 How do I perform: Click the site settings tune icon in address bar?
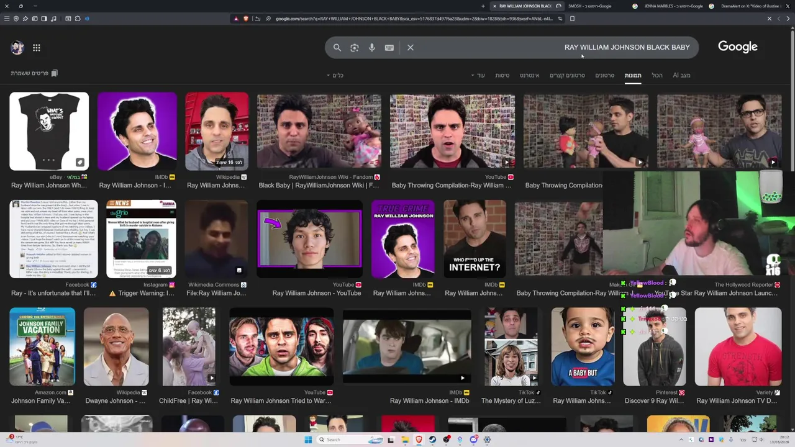tap(560, 19)
